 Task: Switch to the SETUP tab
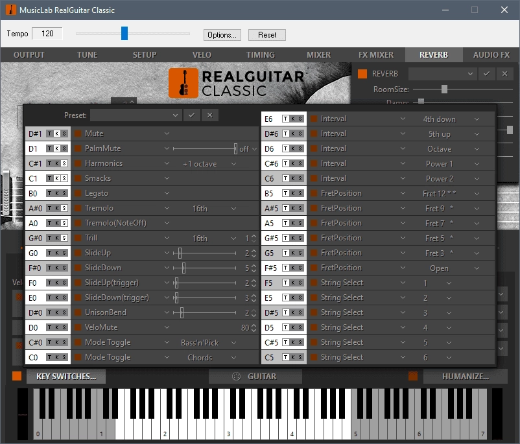145,54
